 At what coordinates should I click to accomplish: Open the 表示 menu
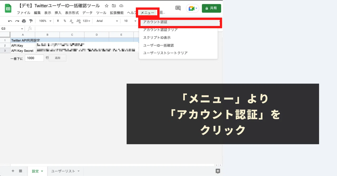point(48,13)
